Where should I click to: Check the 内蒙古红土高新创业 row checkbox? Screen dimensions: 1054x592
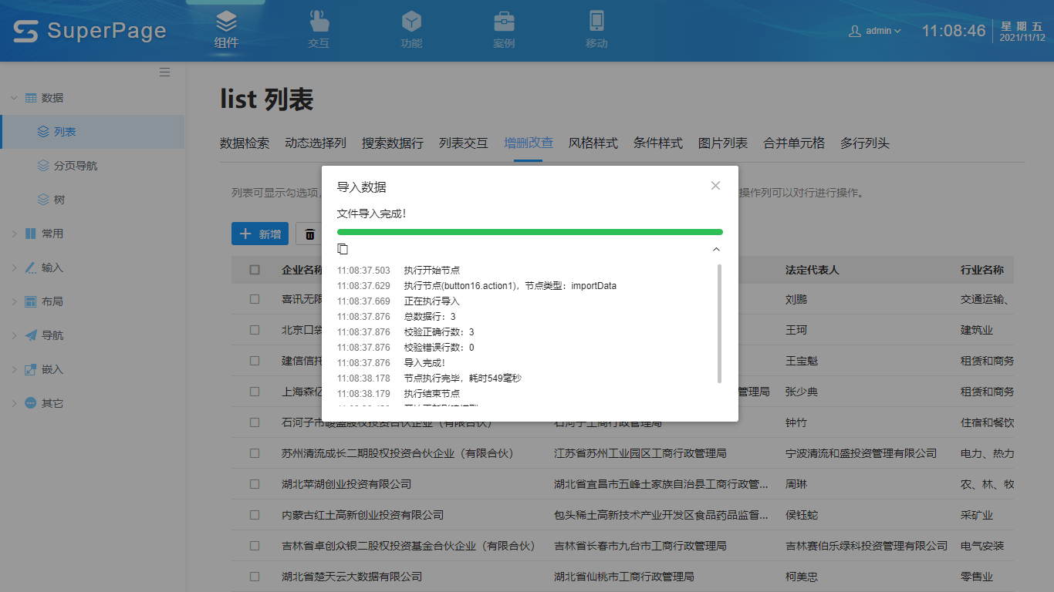click(255, 515)
